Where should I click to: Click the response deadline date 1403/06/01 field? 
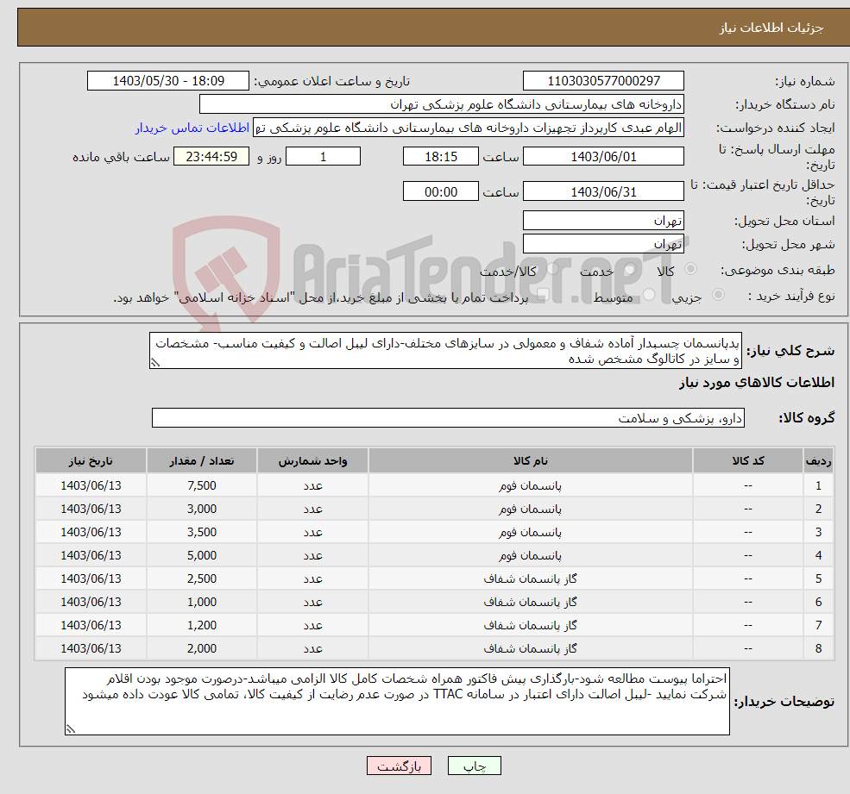click(603, 157)
